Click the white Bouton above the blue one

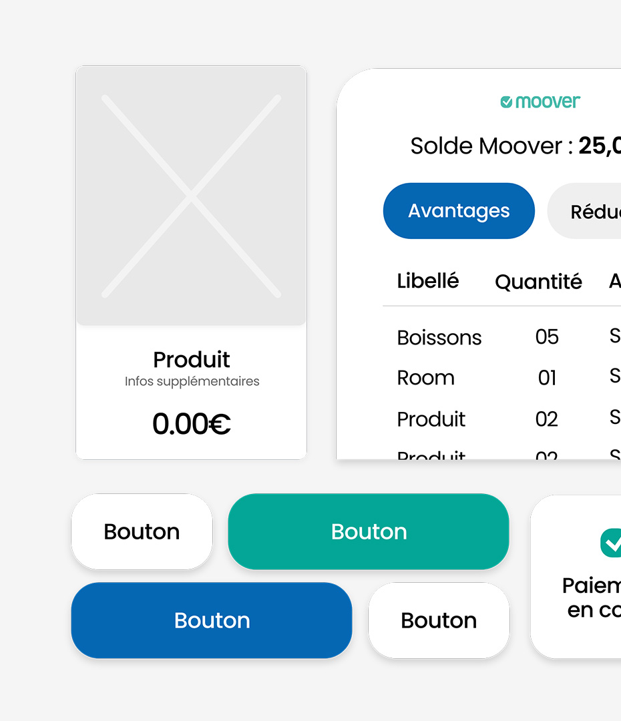point(142,531)
